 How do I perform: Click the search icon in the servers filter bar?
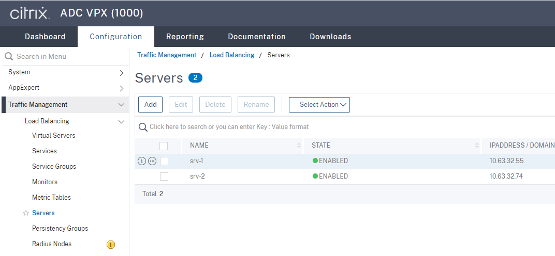point(143,127)
